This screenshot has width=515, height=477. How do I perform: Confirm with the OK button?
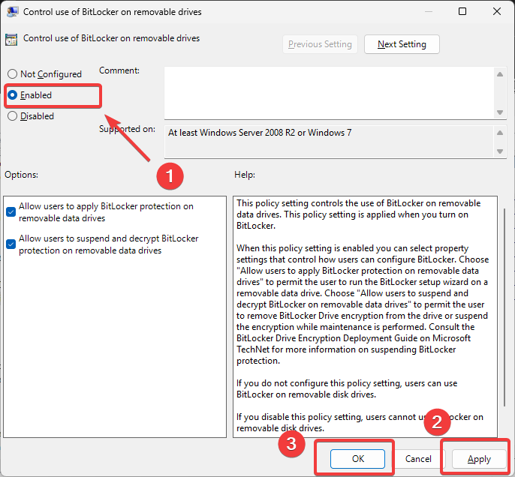click(x=357, y=459)
